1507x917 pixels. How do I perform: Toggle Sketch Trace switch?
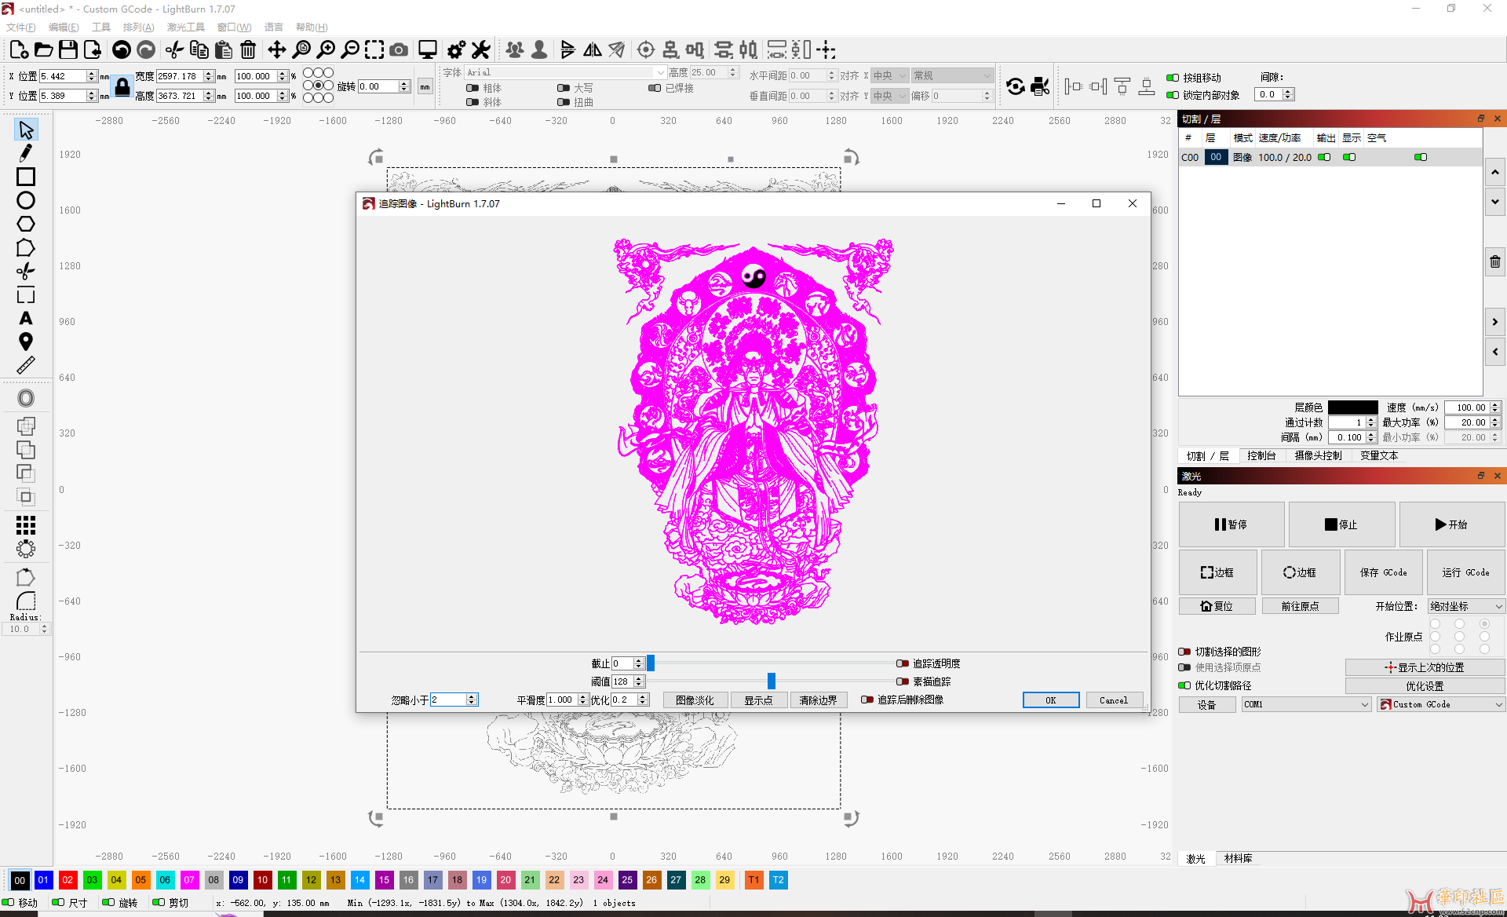click(903, 681)
